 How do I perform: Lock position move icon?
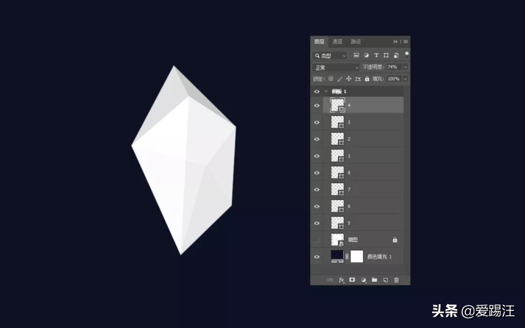[x=349, y=79]
